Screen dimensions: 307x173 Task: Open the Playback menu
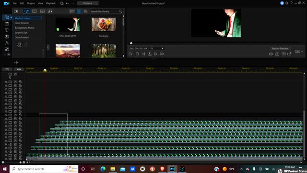coord(51,3)
